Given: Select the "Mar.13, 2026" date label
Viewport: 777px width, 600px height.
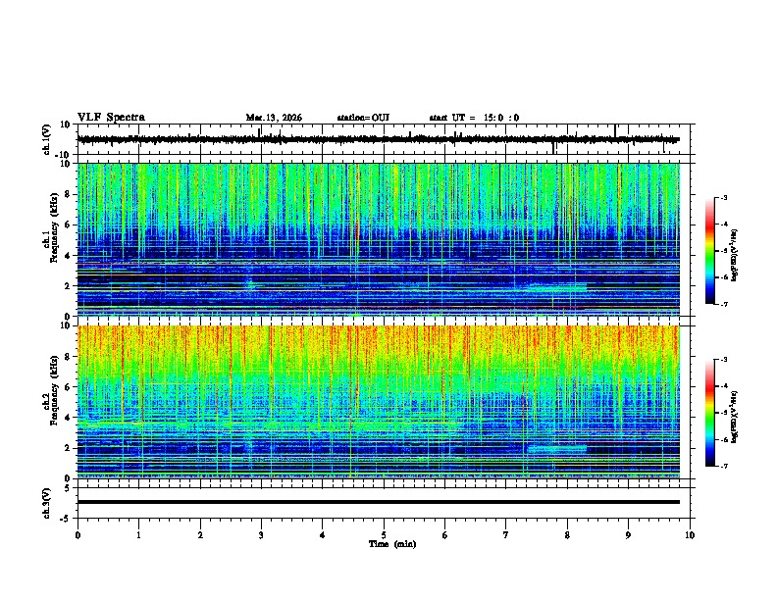Looking at the screenshot, I should (274, 118).
